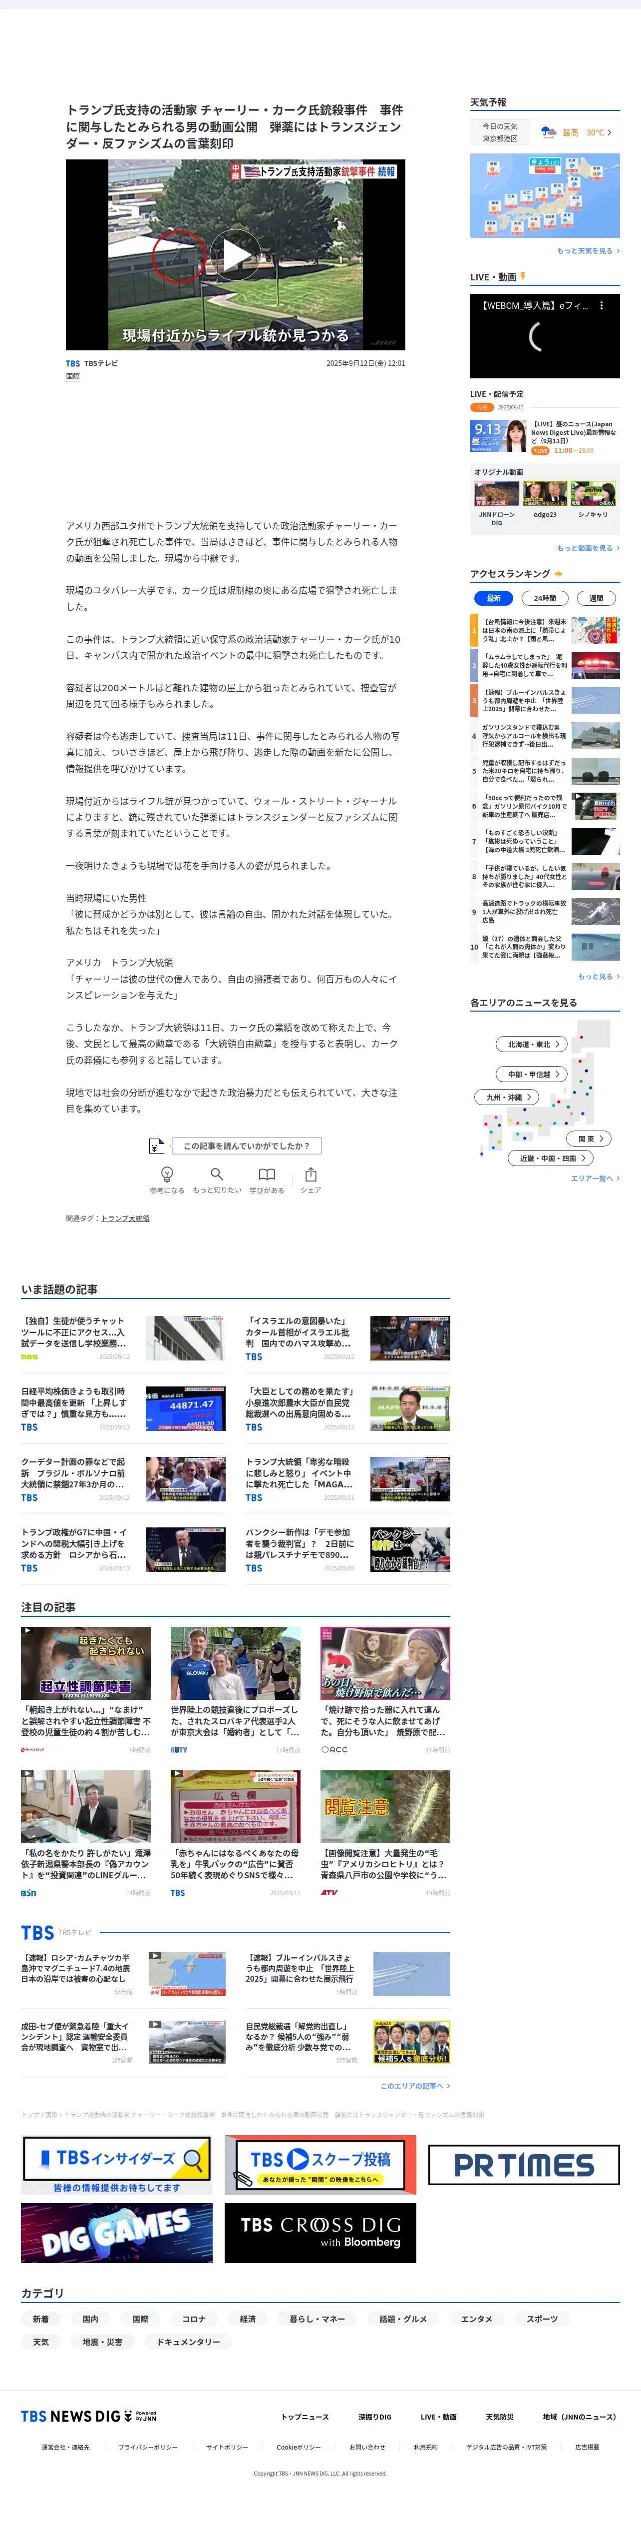Viewport: 641px width, 2543px height.
Task: Select the 国内 category chip
Action: tap(90, 2319)
